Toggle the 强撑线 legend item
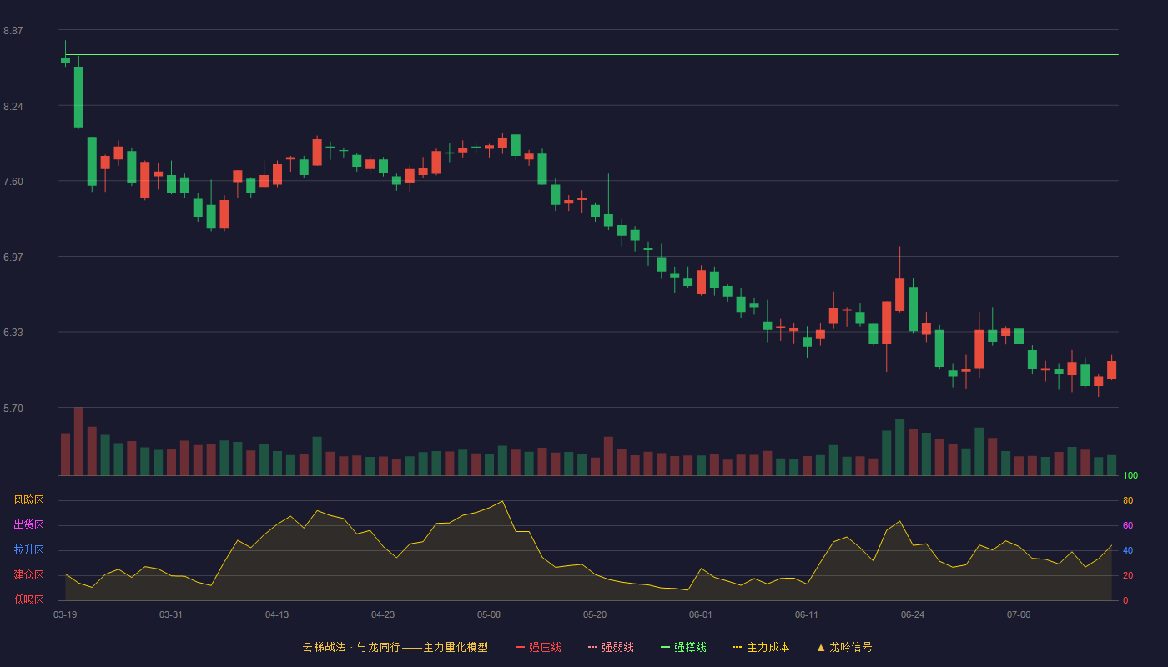Screen dimensions: 1168x667 click(x=683, y=647)
